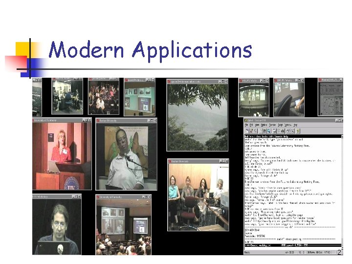
Task: Click the Keymap editor toolbar icon
Action: [292, 131]
